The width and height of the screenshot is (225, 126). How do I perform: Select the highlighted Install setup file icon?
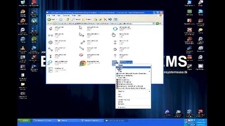(x=115, y=63)
